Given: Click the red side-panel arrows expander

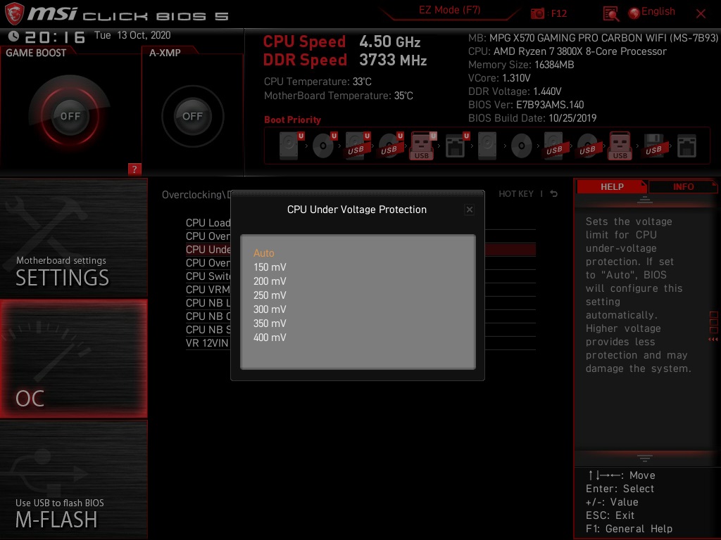Looking at the screenshot, I should coord(713,340).
